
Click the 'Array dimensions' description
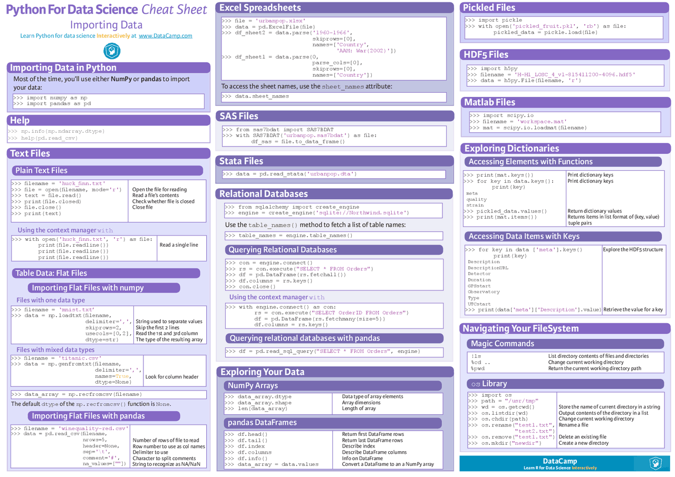click(361, 403)
